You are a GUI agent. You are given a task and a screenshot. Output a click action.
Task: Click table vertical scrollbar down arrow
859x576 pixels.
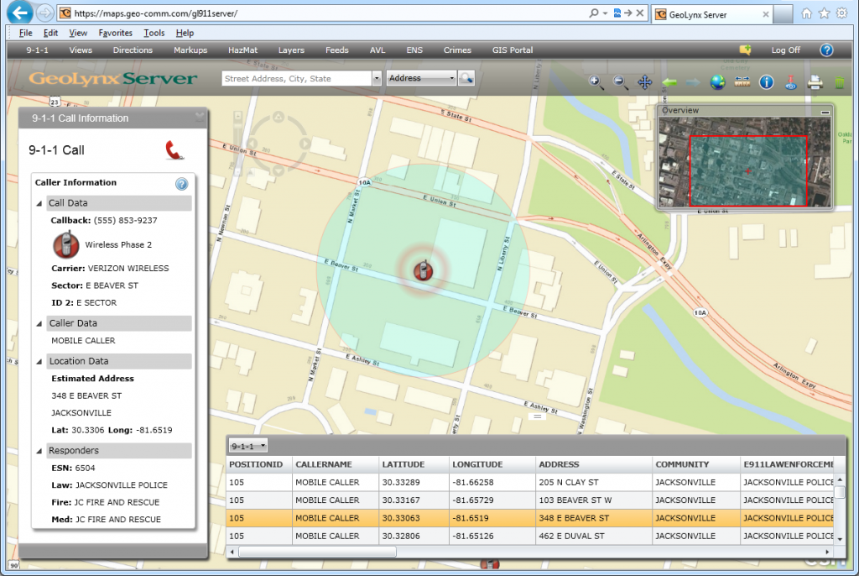[x=840, y=539]
